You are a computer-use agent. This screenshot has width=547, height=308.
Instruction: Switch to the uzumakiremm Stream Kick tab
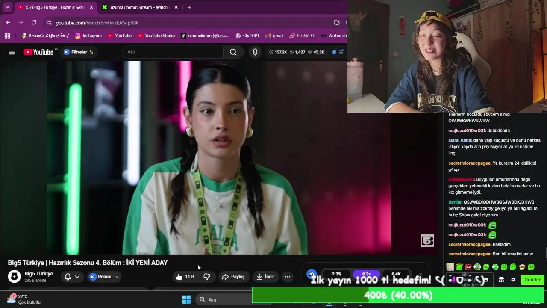click(x=138, y=7)
